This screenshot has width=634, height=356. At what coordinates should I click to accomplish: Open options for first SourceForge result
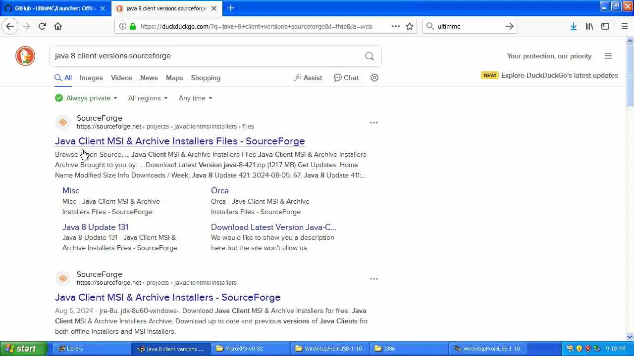[374, 122]
